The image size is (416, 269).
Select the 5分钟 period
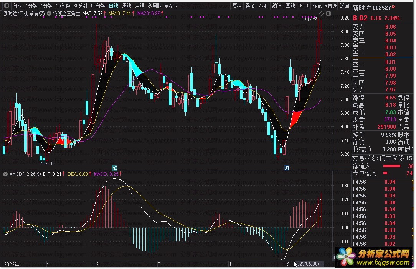point(46,6)
